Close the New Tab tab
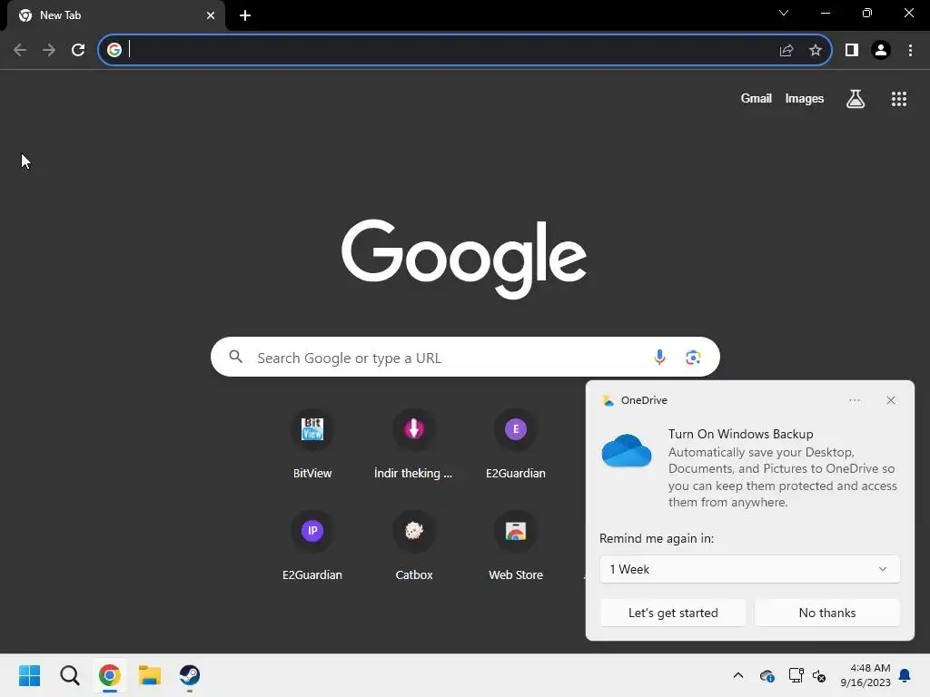The image size is (930, 697). pyautogui.click(x=211, y=15)
